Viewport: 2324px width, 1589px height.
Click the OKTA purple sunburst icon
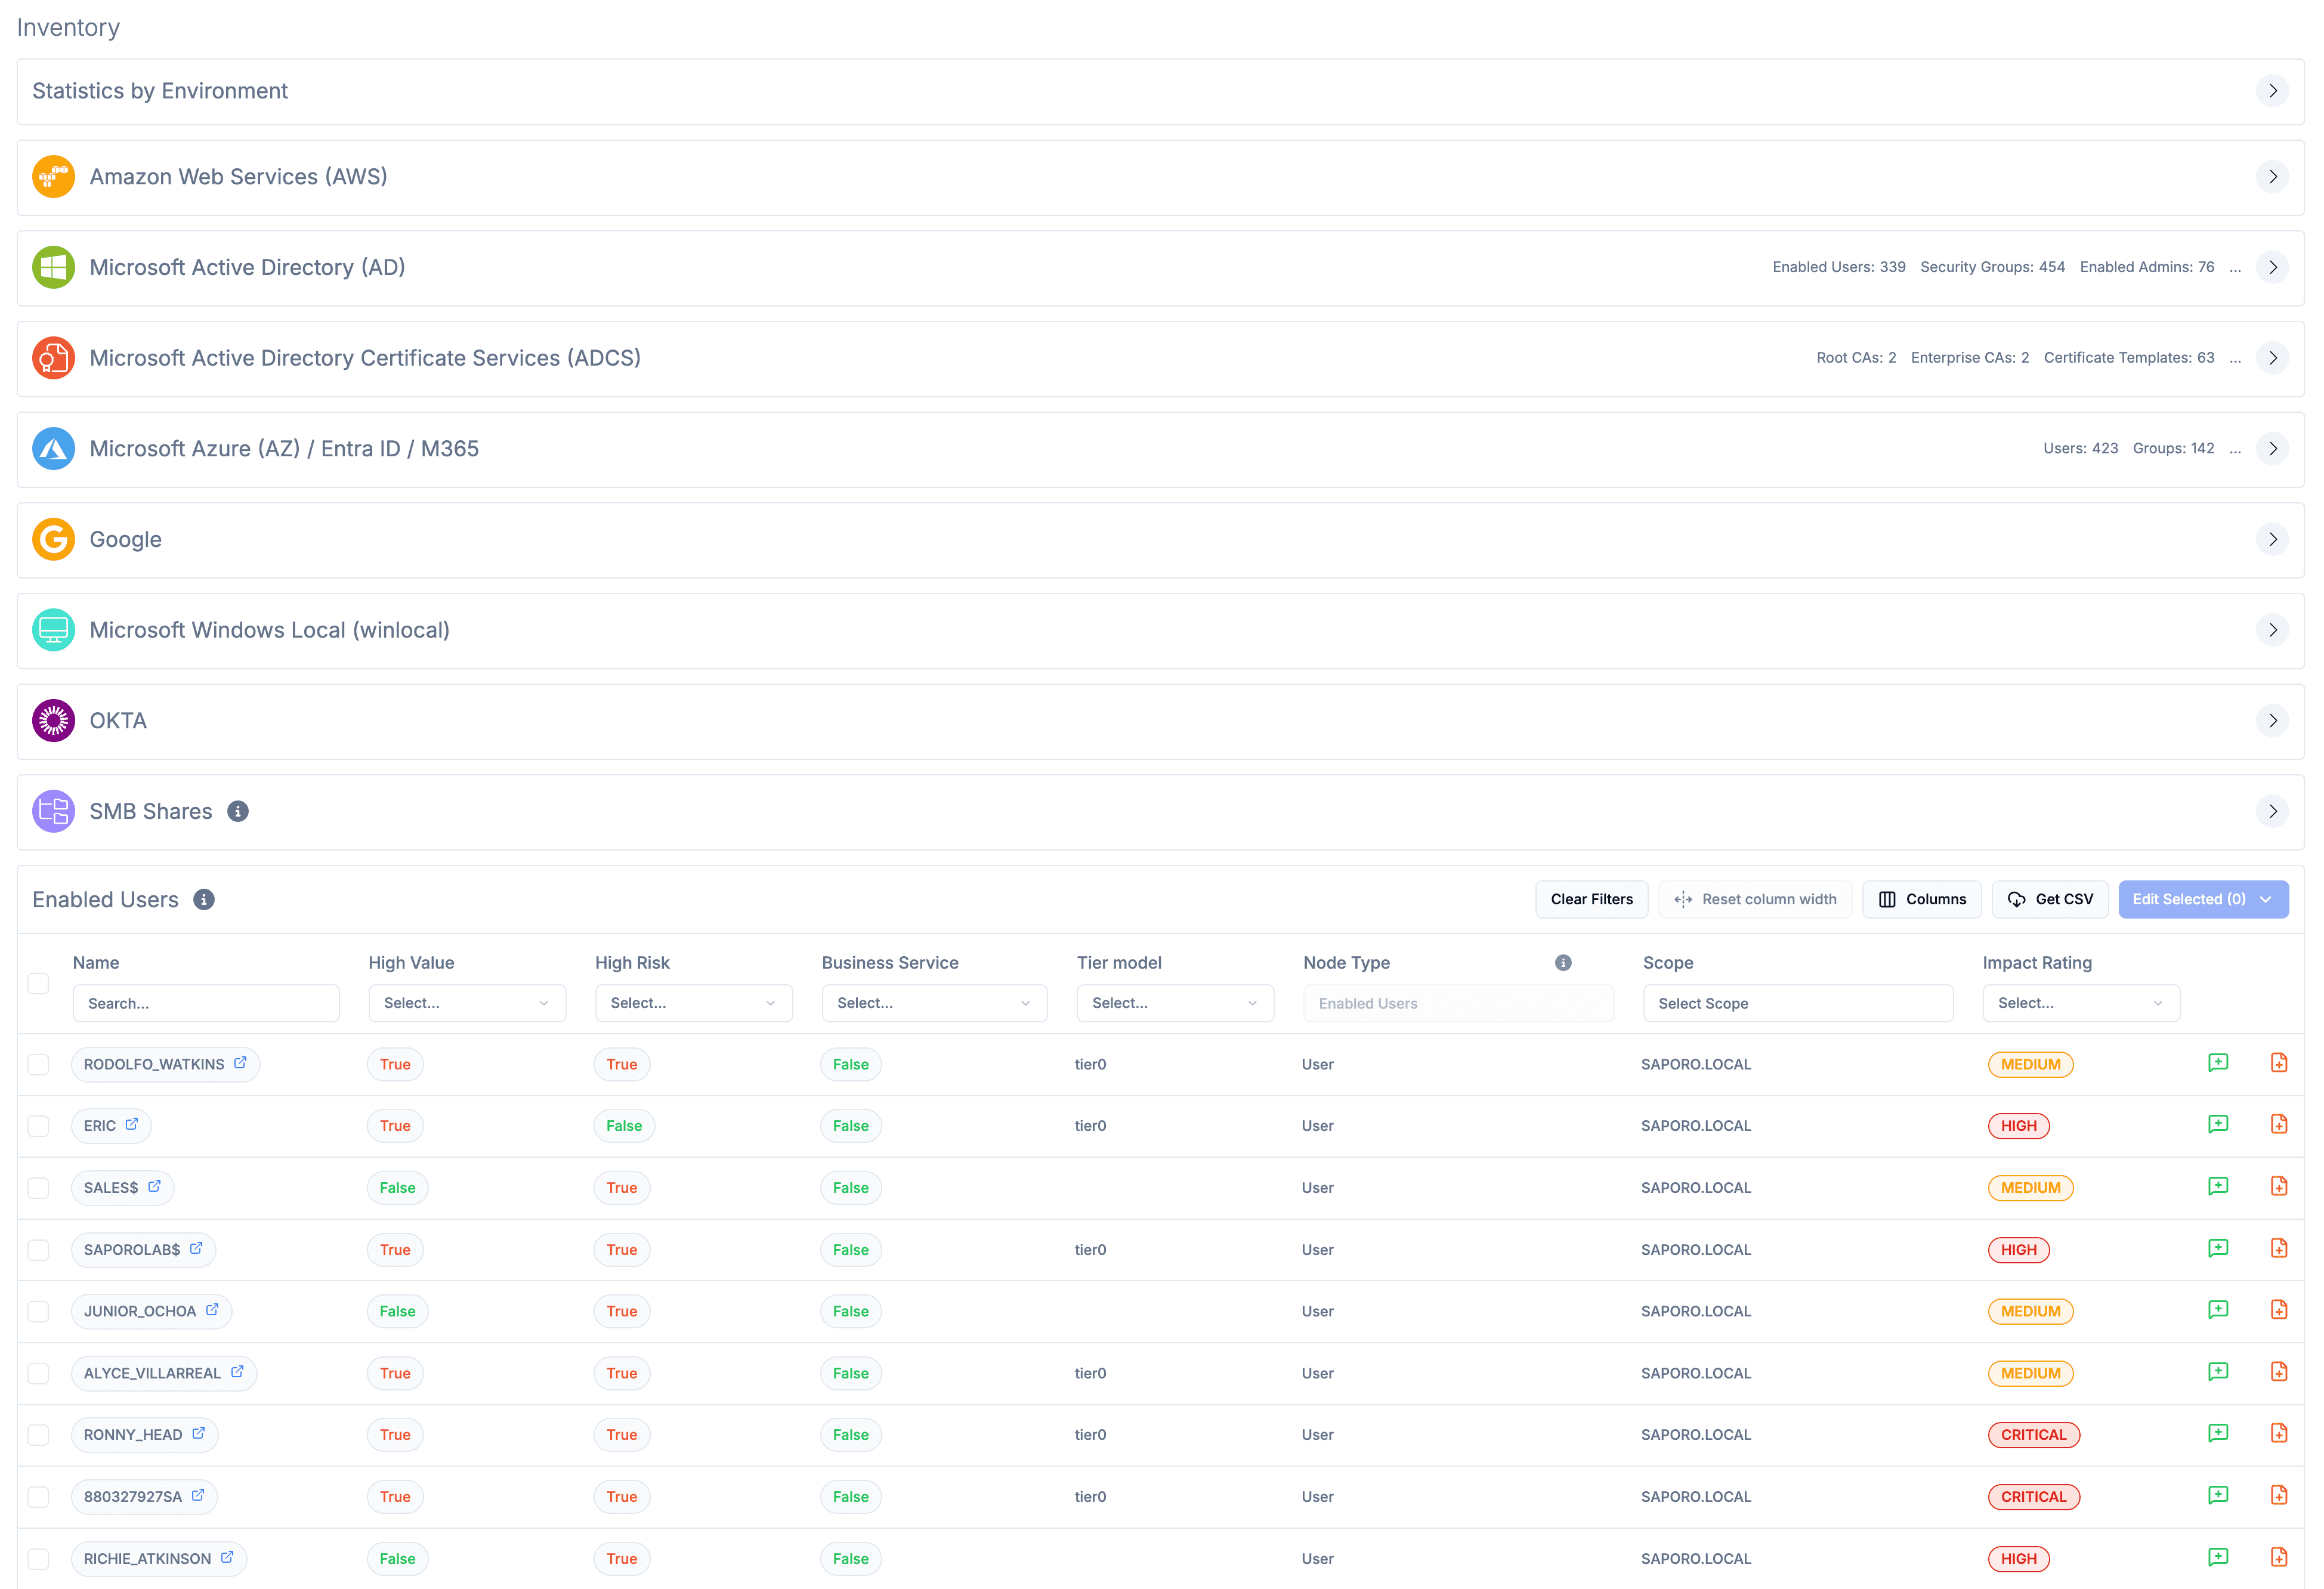coord(53,721)
